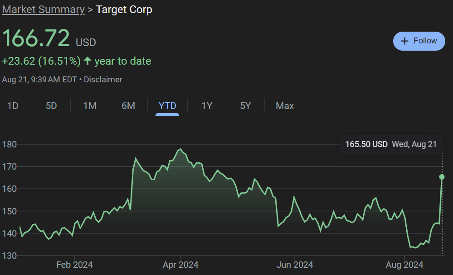
Task: Click the 140 y-axis label
Action: (x=9, y=233)
